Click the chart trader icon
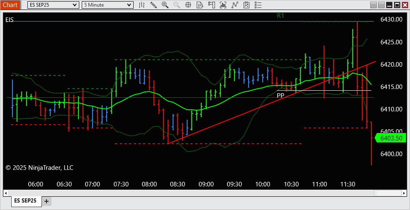 point(212,5)
